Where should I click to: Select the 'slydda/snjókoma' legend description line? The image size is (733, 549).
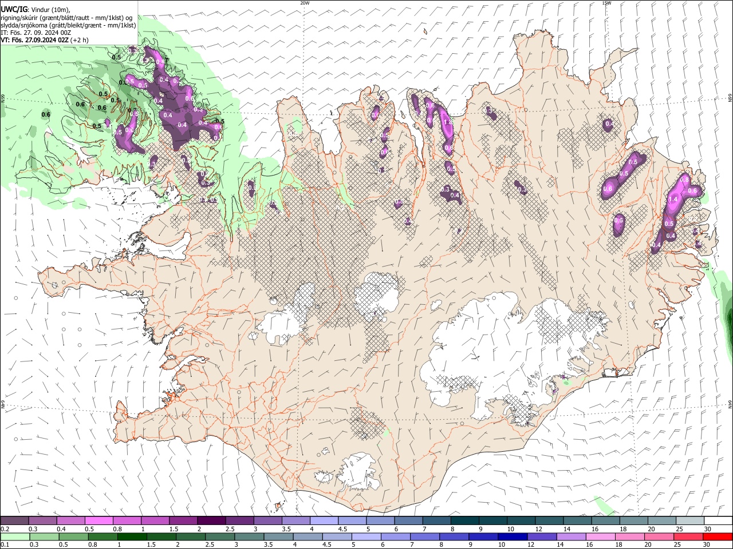[x=68, y=25]
